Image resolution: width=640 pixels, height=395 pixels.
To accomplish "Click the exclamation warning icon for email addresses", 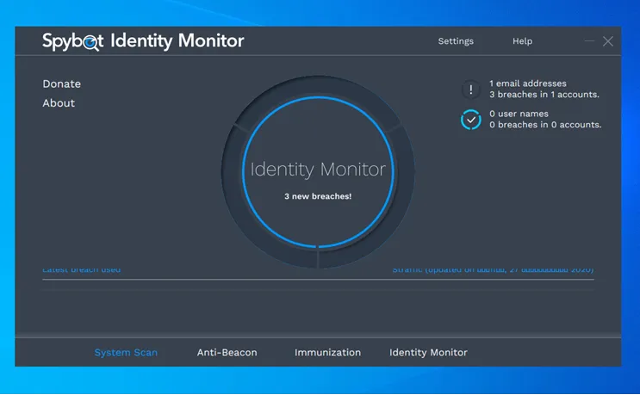I will point(470,89).
